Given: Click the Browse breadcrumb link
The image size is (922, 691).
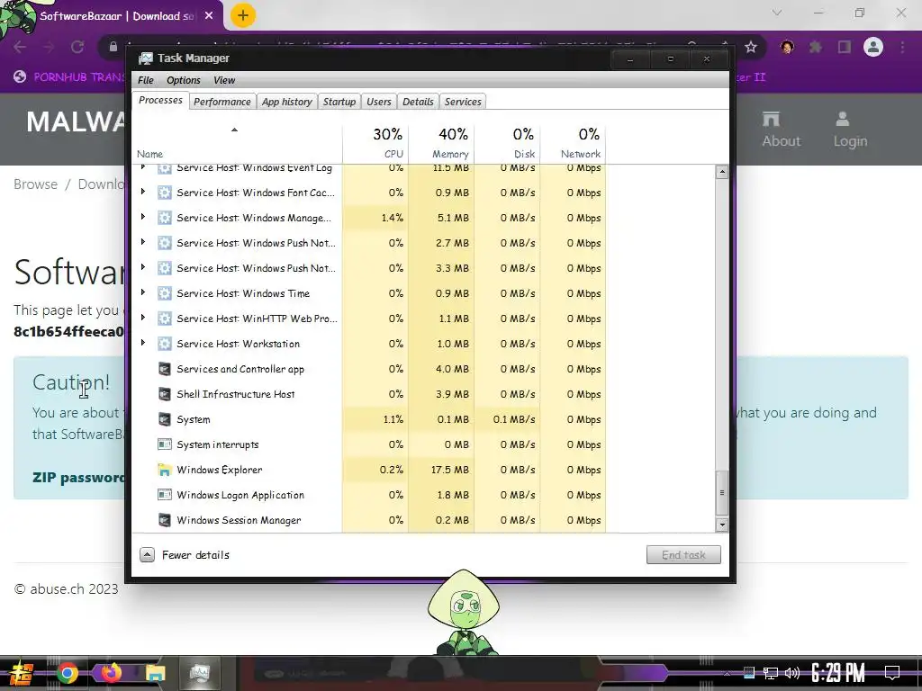Looking at the screenshot, I should pos(36,184).
